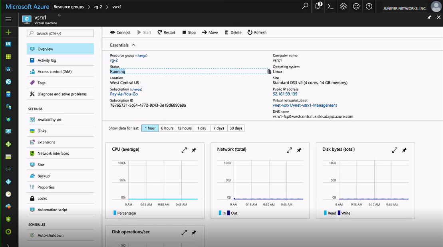Expand more services chevron at sidebar bottom
This screenshot has height=247, width=443.
point(8,245)
